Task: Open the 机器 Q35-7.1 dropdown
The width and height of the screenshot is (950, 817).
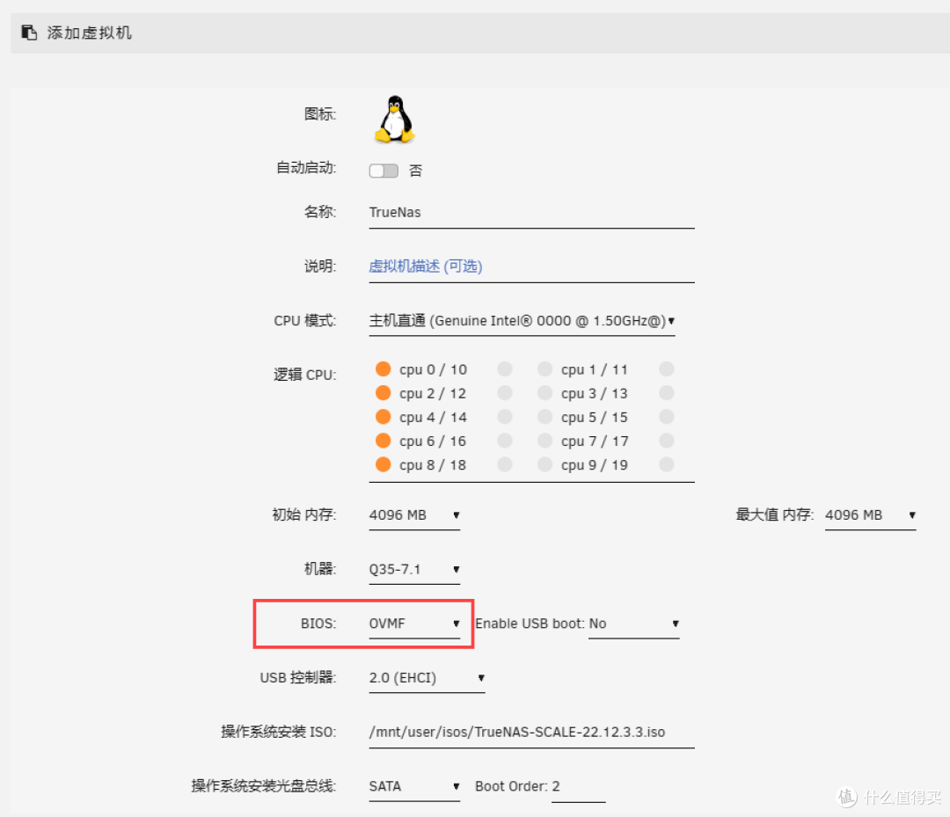Action: tap(414, 569)
